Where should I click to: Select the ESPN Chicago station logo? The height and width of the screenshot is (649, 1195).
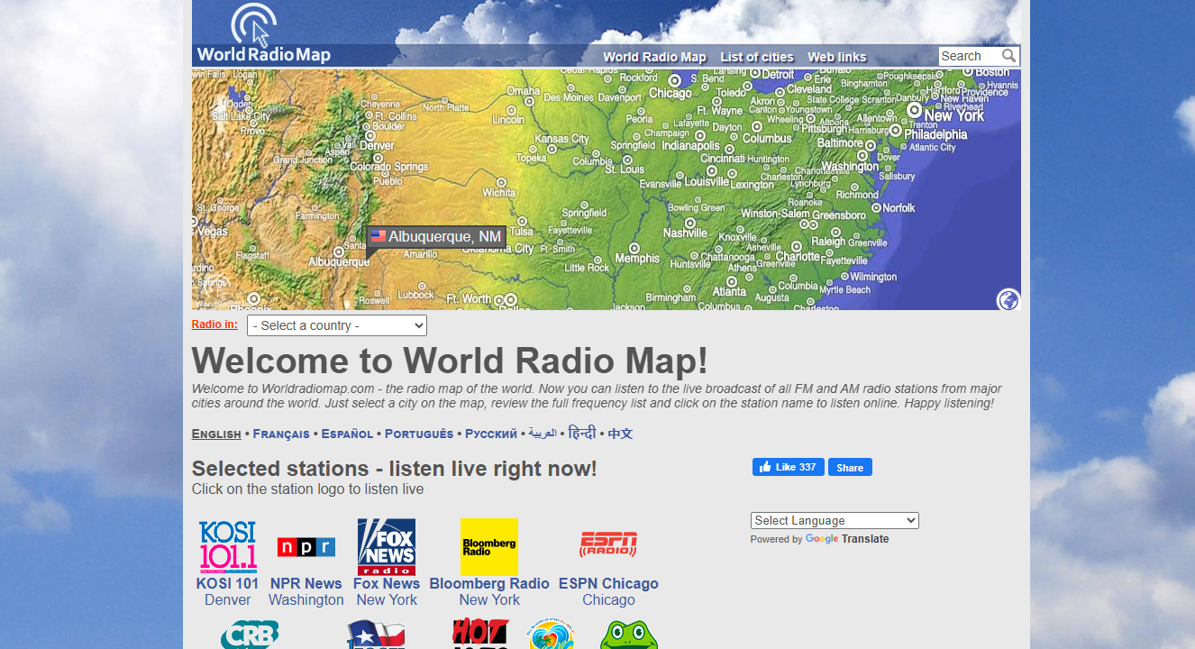pyautogui.click(x=608, y=545)
